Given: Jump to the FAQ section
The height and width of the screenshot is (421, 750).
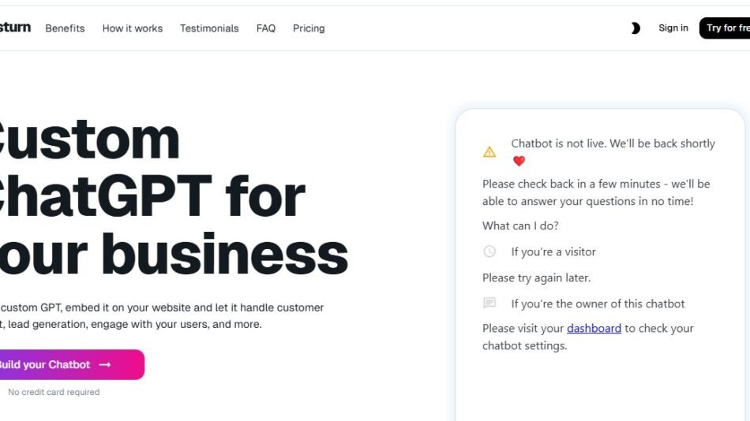Looking at the screenshot, I should point(266,28).
